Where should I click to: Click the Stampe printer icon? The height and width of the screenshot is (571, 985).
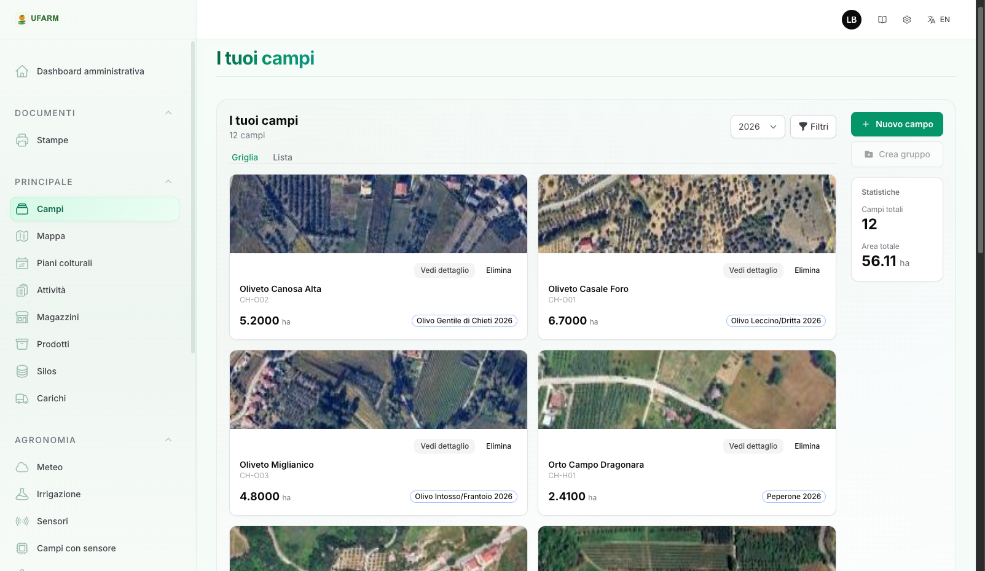(x=22, y=140)
